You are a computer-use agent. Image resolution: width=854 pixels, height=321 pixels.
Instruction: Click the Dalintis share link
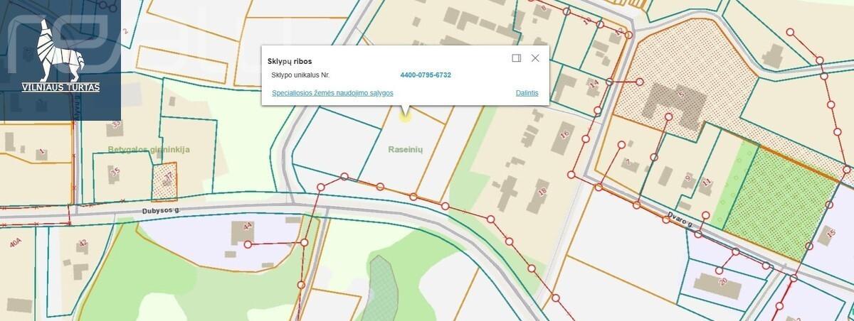tap(527, 93)
